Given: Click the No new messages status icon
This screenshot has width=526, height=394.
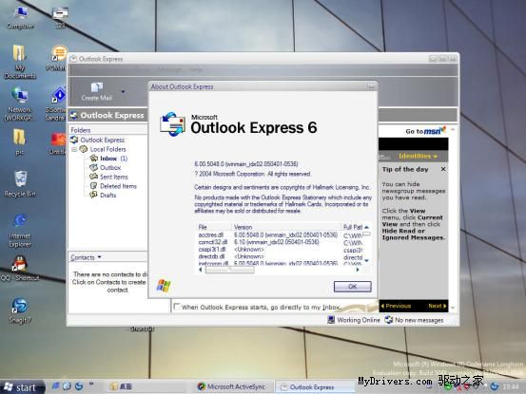Looking at the screenshot, I should 389,320.
